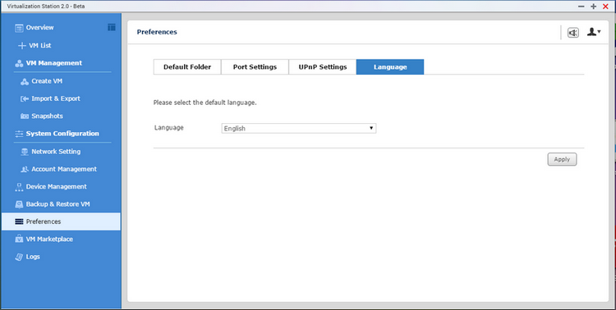Click the plus icon for VM List
Viewport: 616px width, 310px height.
(x=22, y=46)
